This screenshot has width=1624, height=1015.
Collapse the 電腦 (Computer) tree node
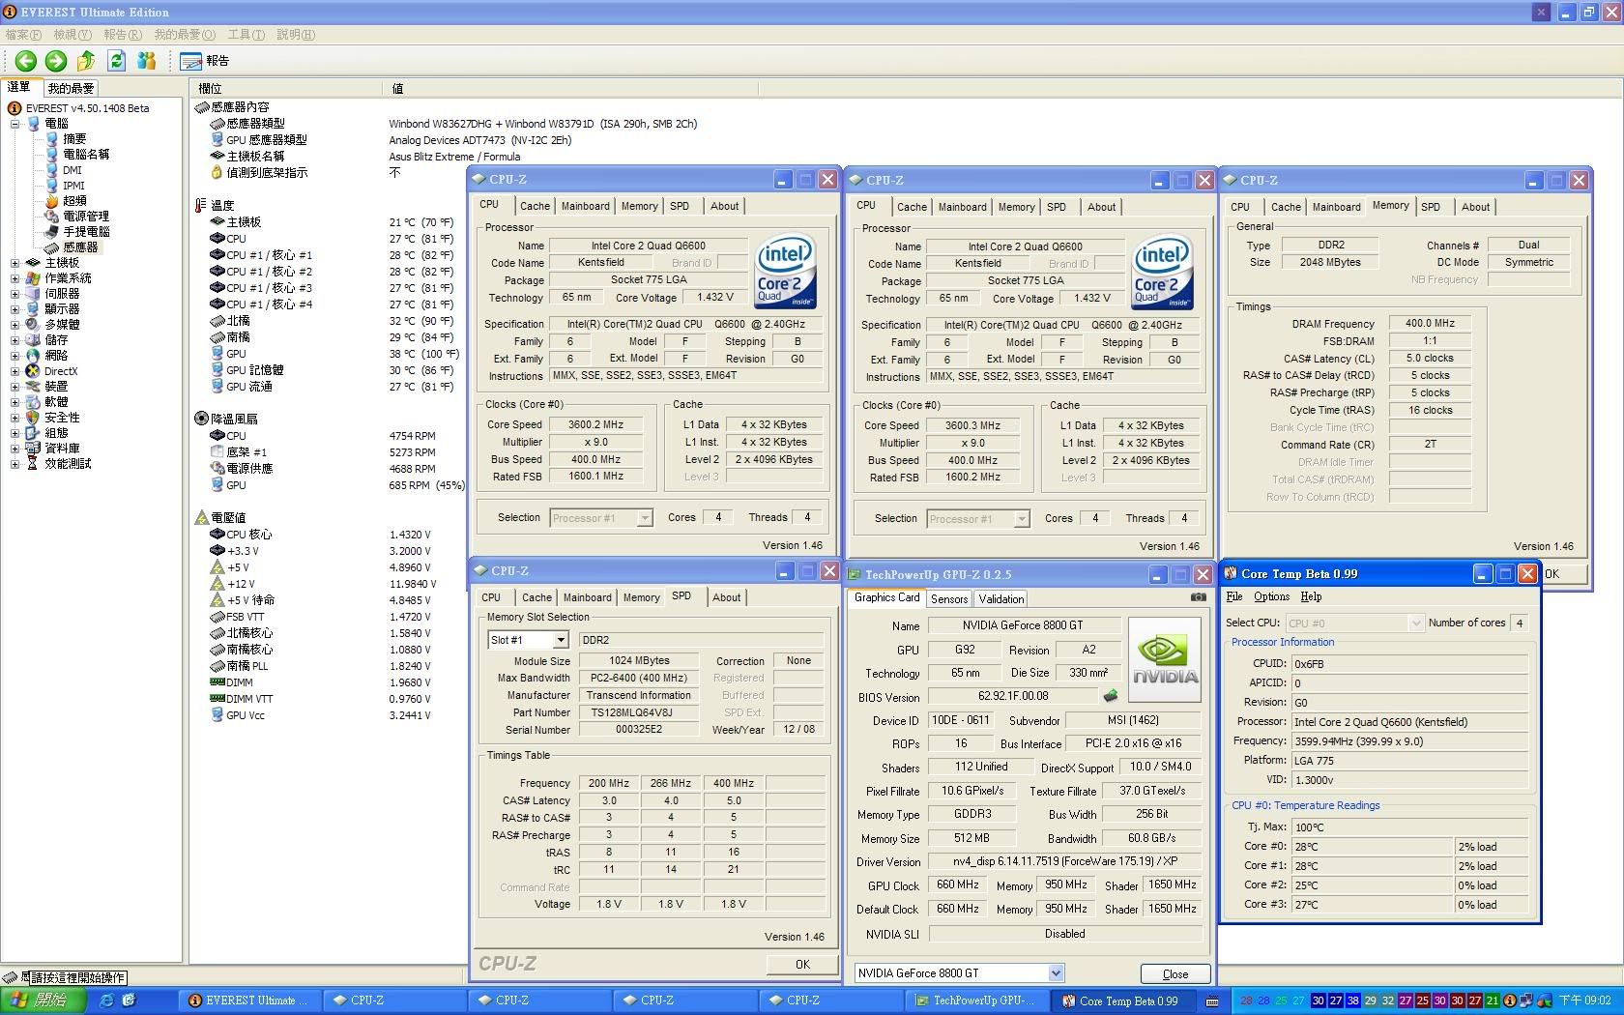(x=14, y=124)
